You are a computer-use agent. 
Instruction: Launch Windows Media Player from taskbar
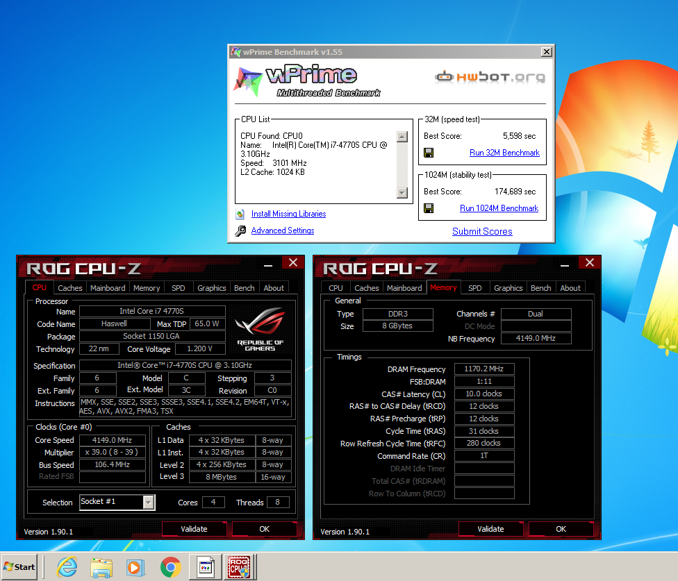(135, 567)
